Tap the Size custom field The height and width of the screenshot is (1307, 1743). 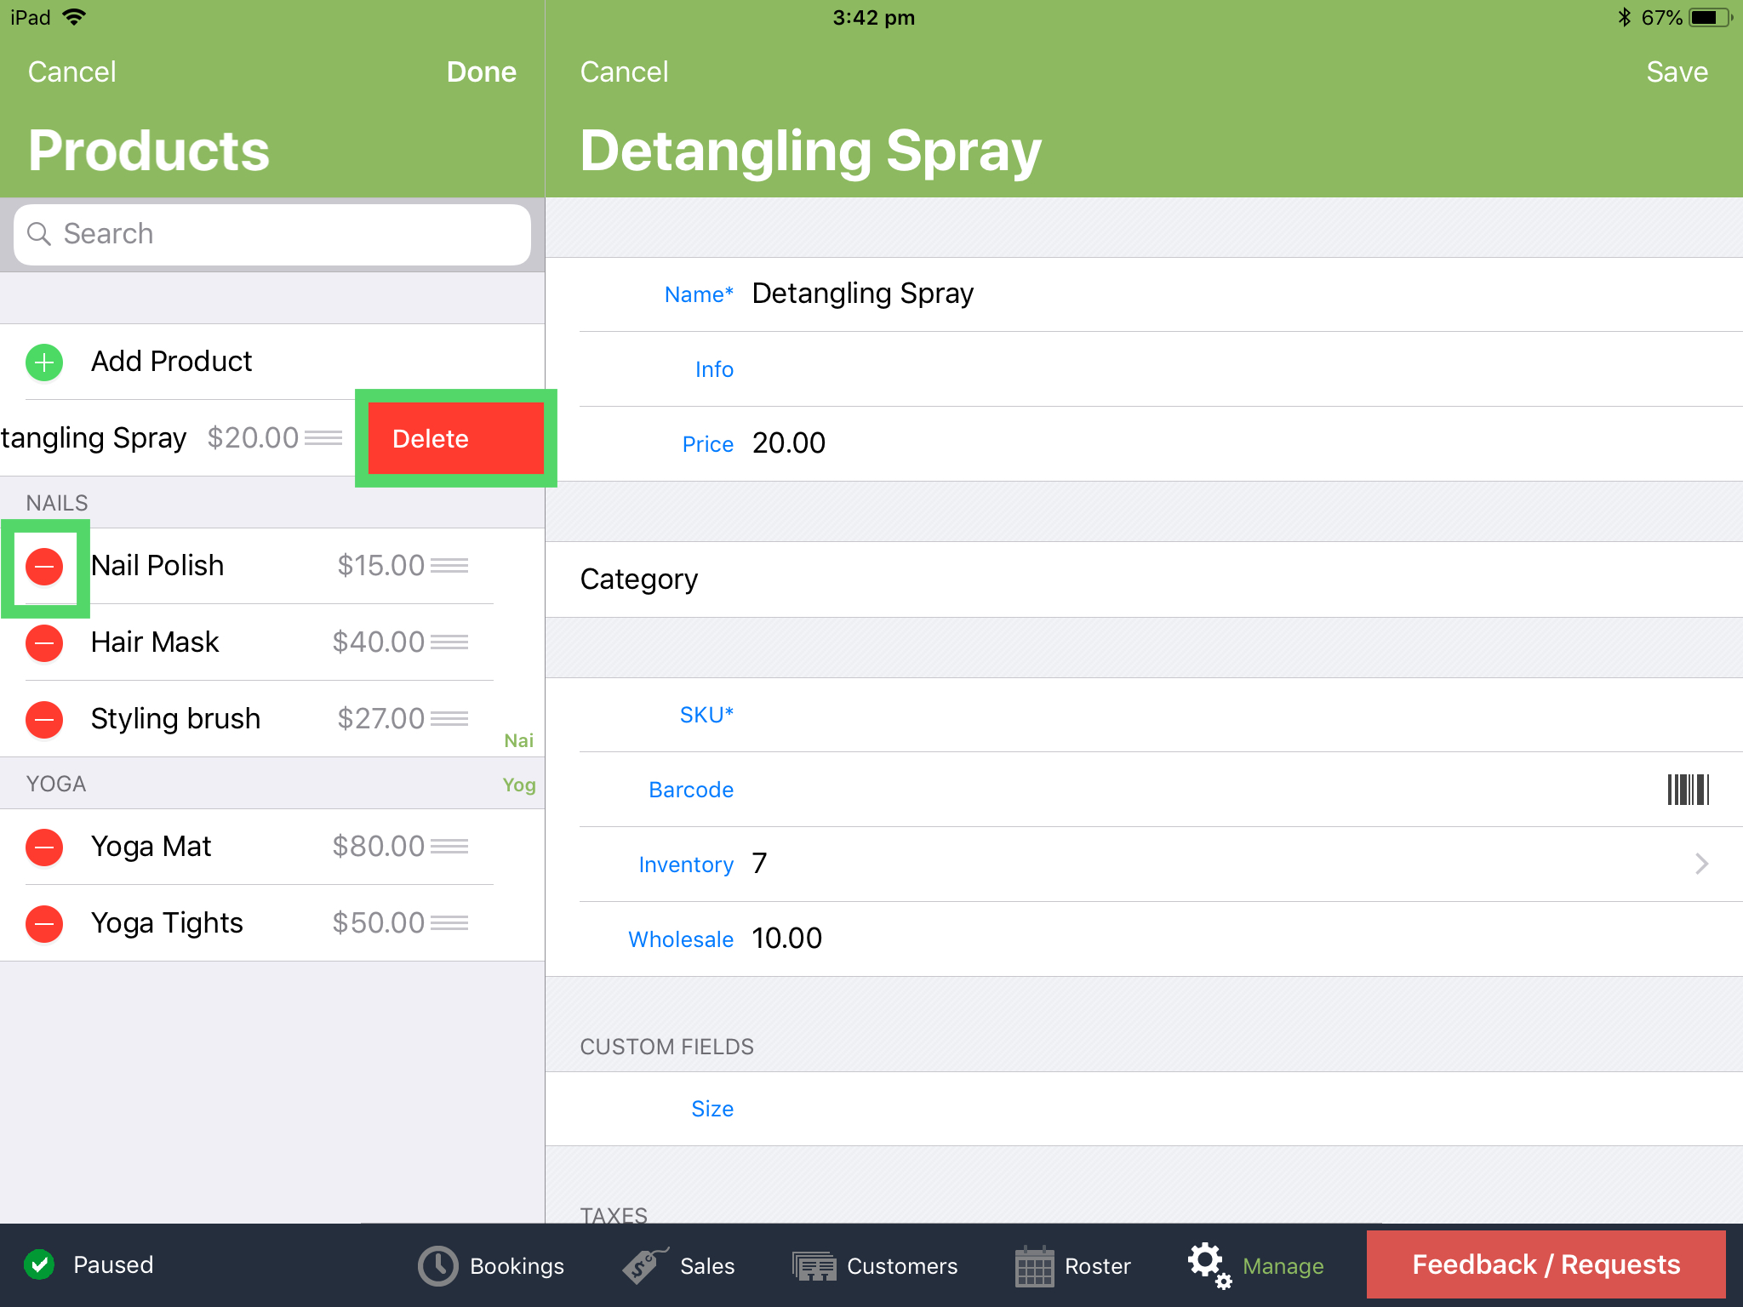coord(1144,1109)
